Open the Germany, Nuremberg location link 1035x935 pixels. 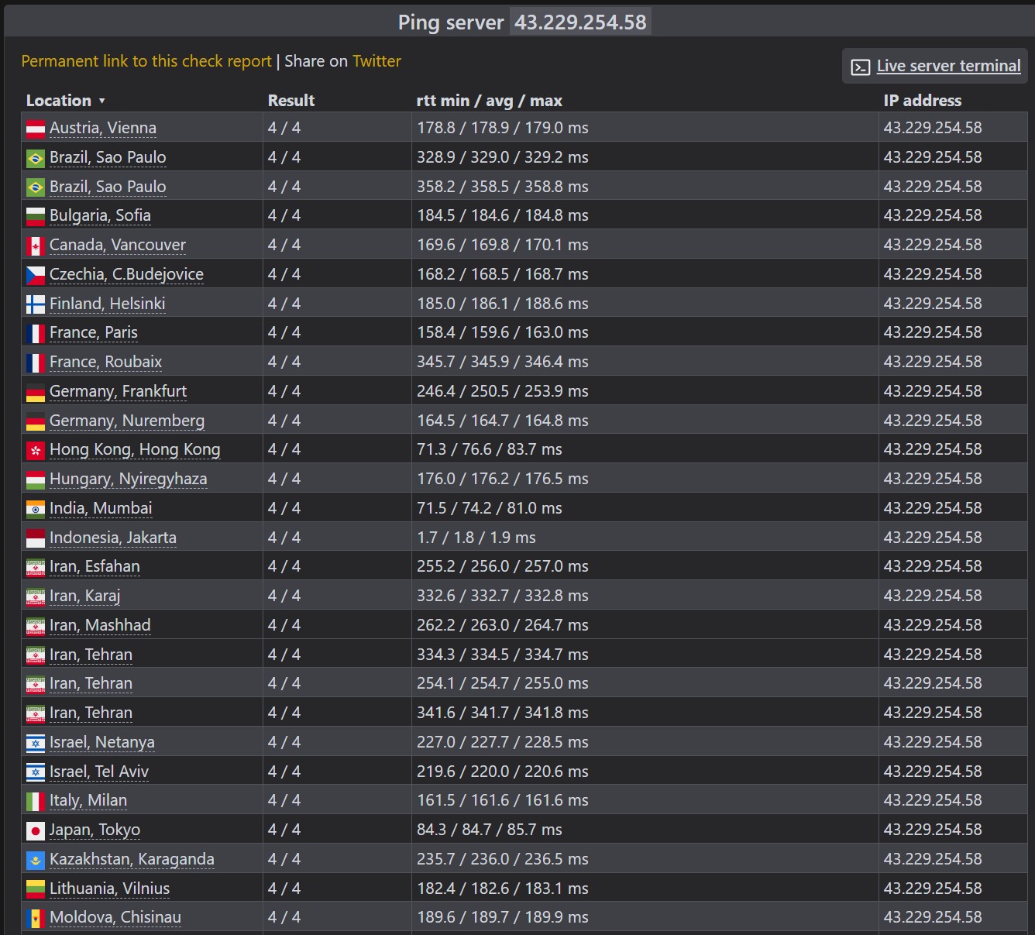127,421
